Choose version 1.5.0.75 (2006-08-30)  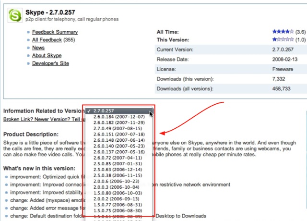[119, 210]
